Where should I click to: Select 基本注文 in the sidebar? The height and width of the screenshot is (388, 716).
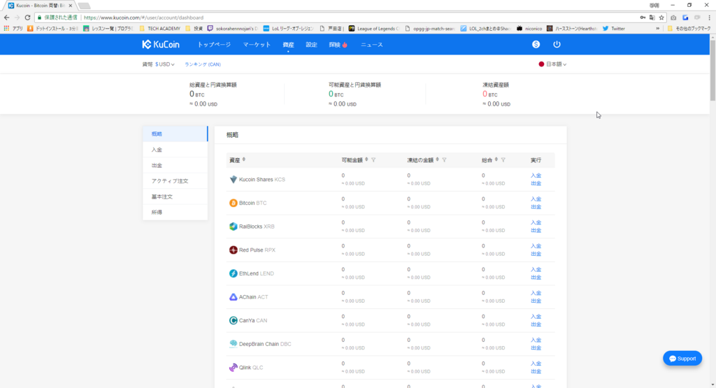click(175, 196)
